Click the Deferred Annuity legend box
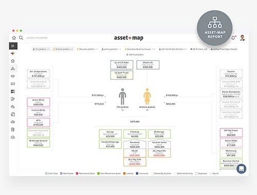Viewport: 257px width, 195px height. tap(175, 173)
